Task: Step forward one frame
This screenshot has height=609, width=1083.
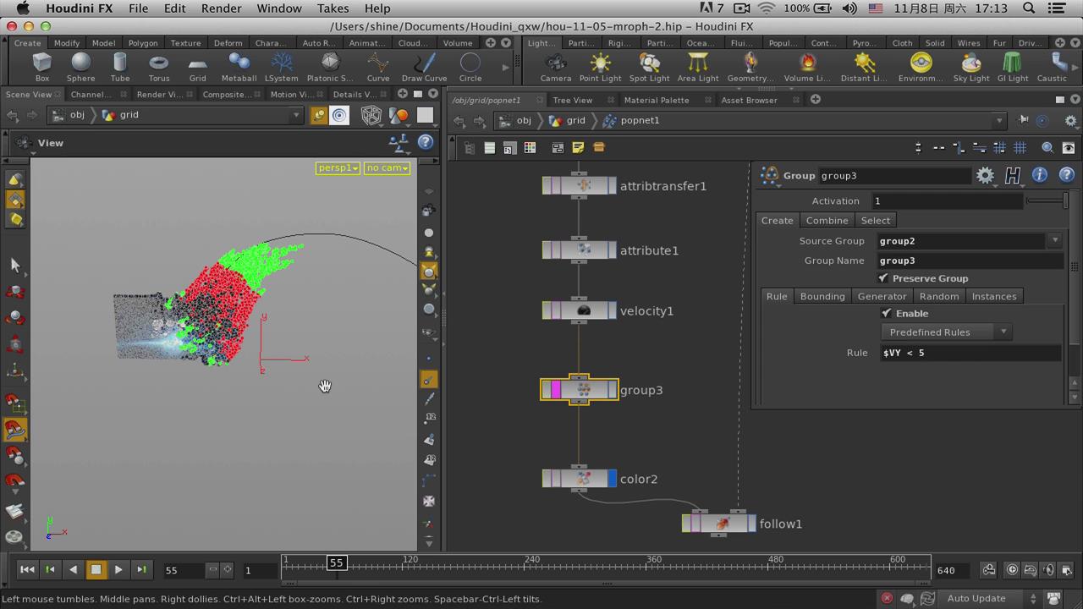Action: pos(141,570)
